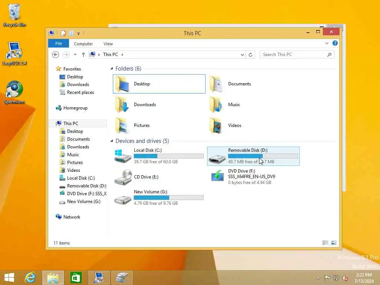Select Local Disk (C:) drive tile
The height and width of the screenshot is (285, 380).
(x=159, y=156)
